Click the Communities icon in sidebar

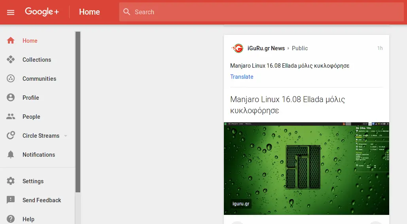(11, 78)
